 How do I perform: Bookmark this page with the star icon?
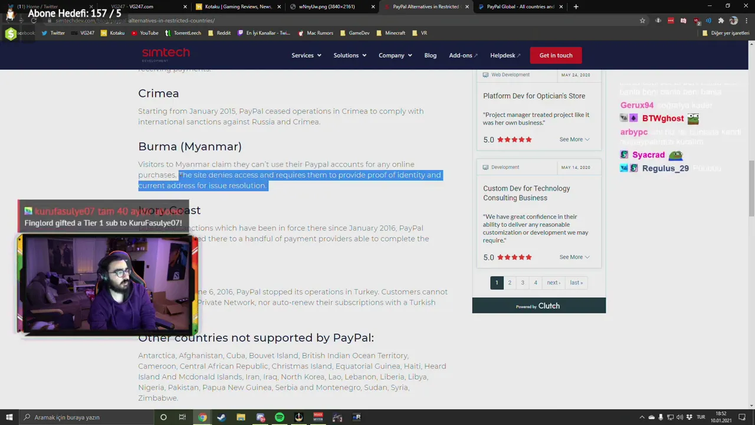(x=642, y=21)
